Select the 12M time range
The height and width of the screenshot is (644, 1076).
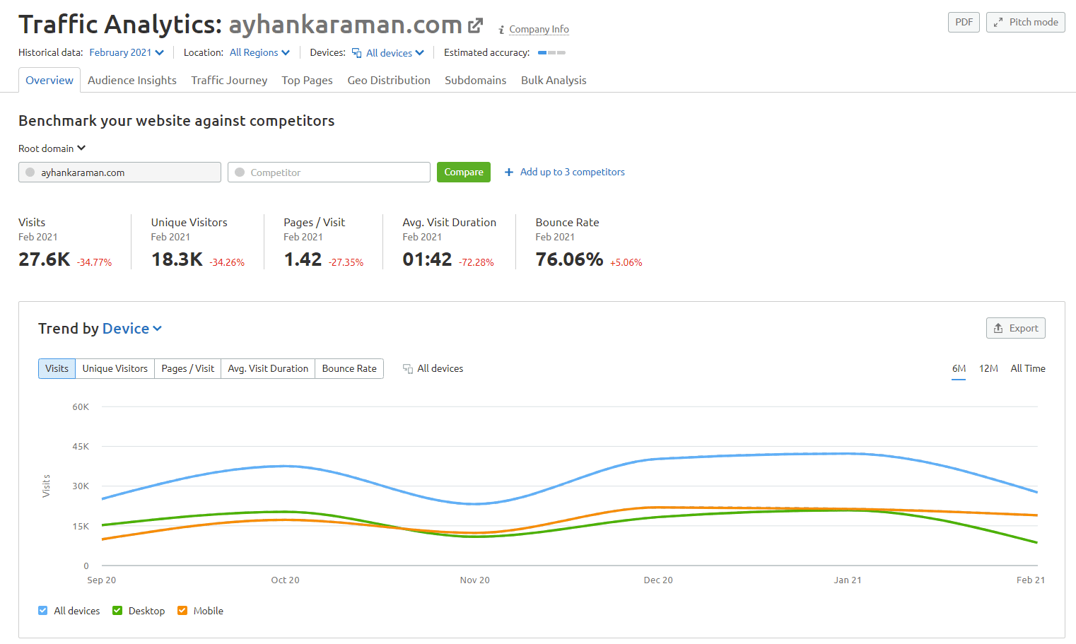988,369
